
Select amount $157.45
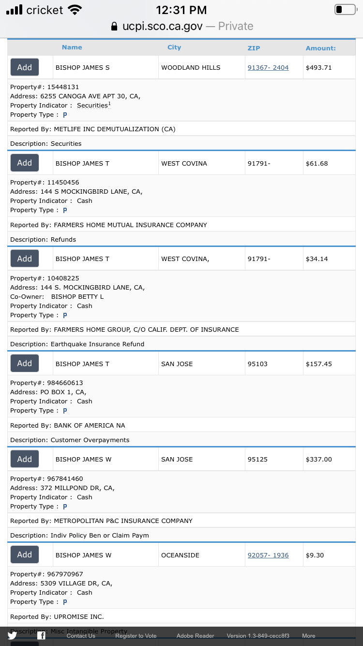(319, 364)
